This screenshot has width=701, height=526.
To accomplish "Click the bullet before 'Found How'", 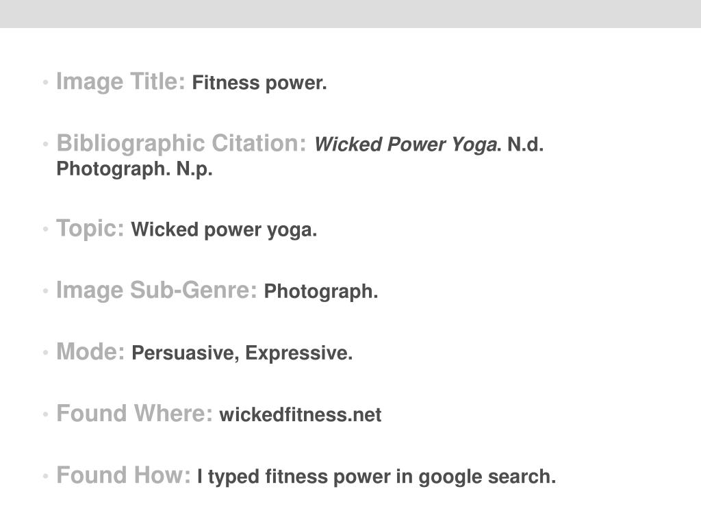I will 45,476.
